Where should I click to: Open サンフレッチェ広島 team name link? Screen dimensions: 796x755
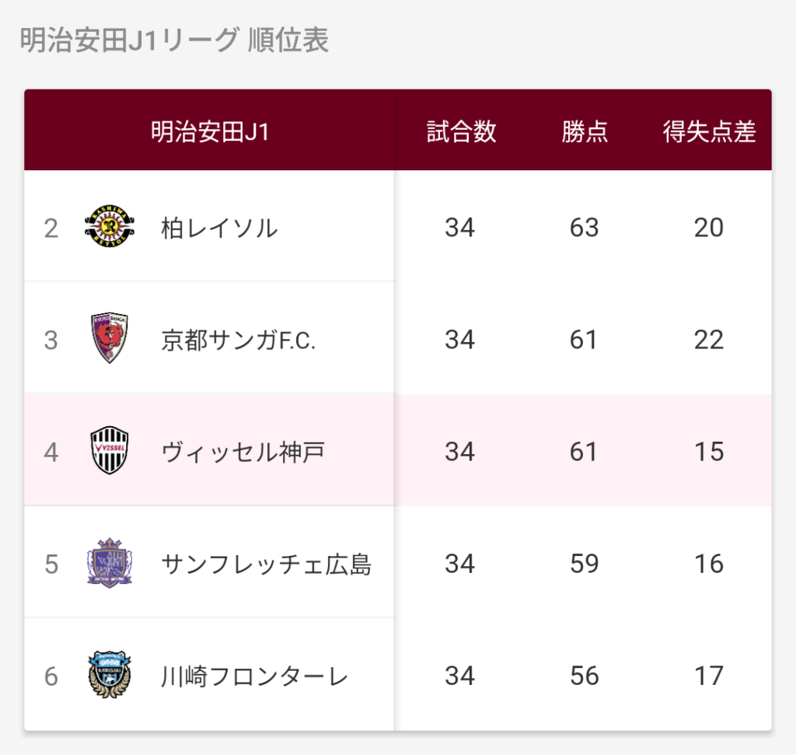coord(266,564)
